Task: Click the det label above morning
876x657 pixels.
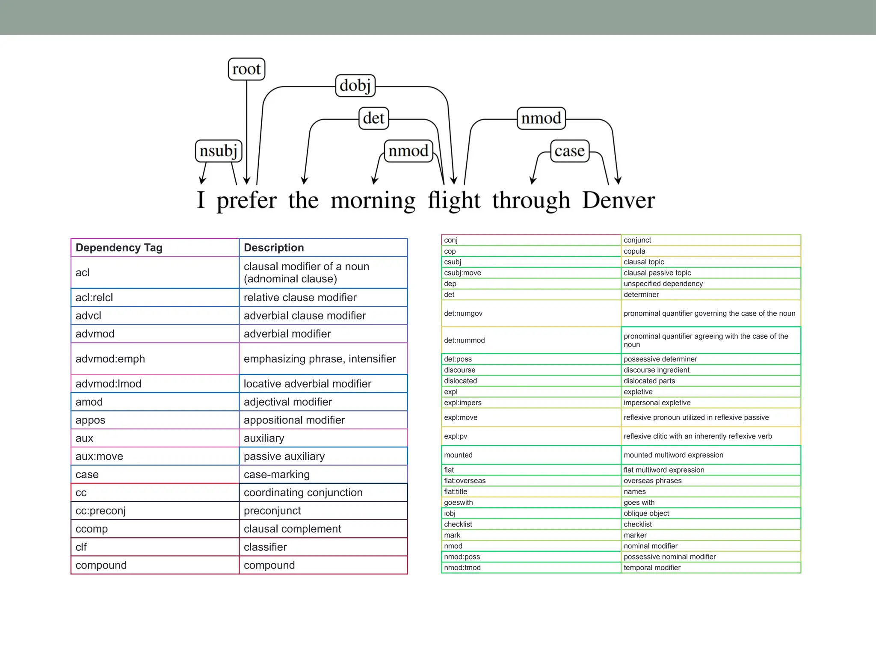Action: pyautogui.click(x=373, y=118)
